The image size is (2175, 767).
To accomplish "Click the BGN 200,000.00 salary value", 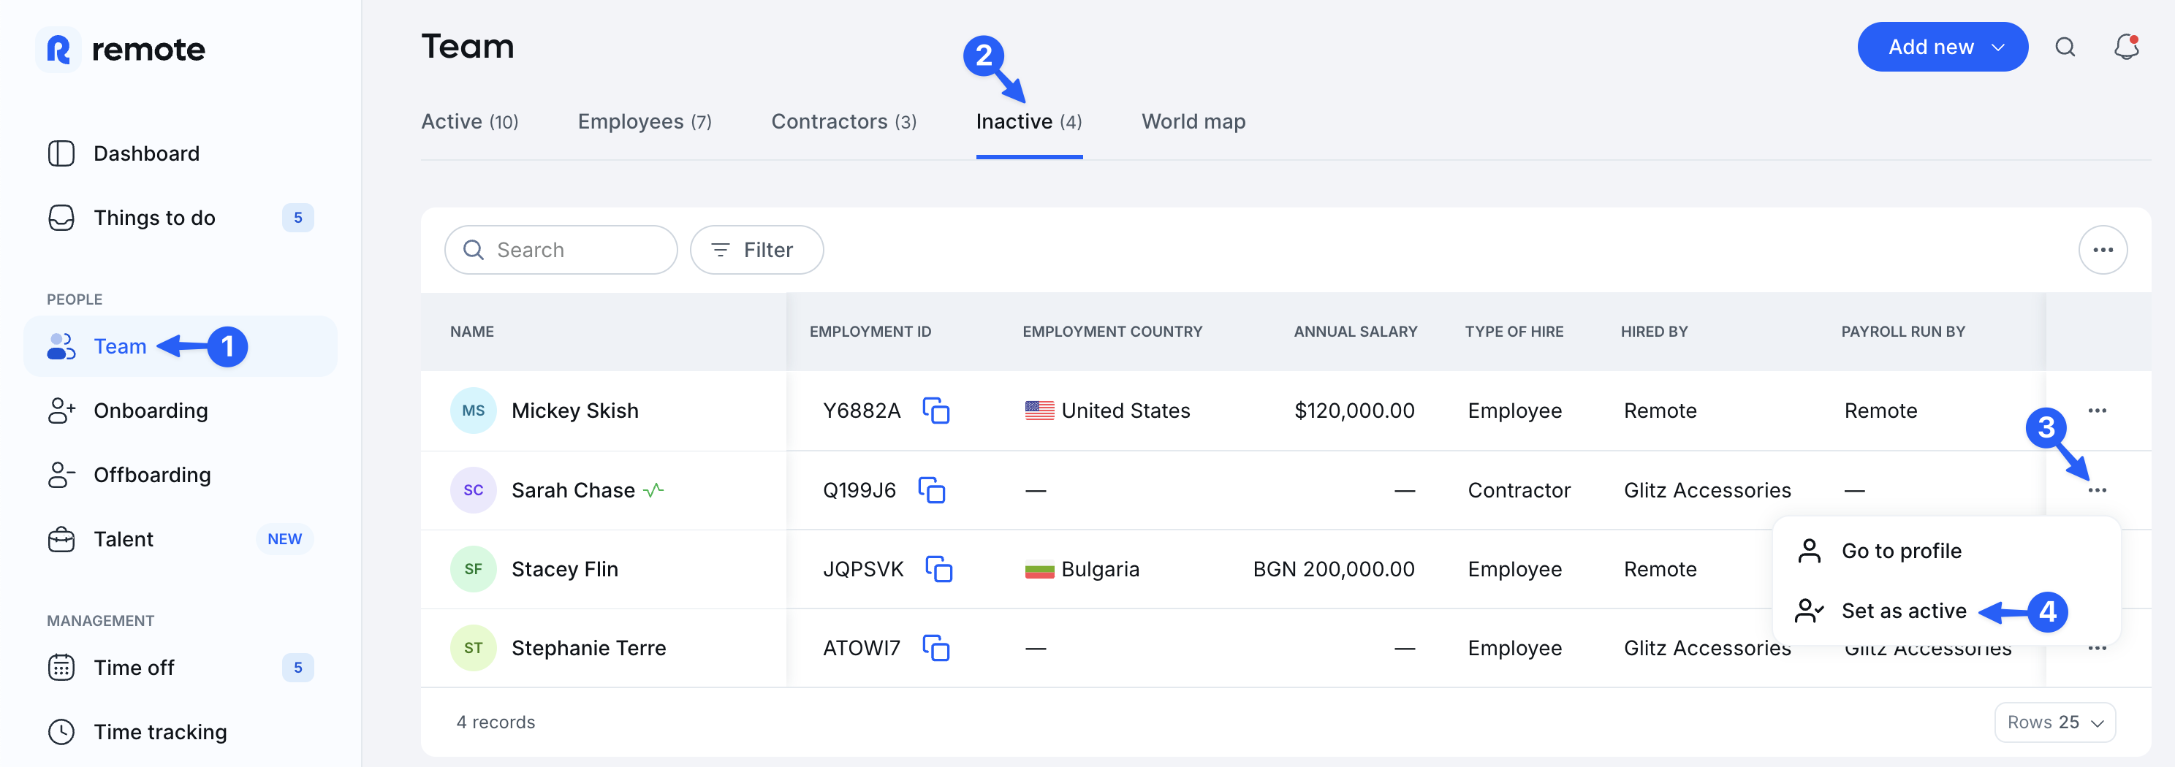I will (1333, 569).
